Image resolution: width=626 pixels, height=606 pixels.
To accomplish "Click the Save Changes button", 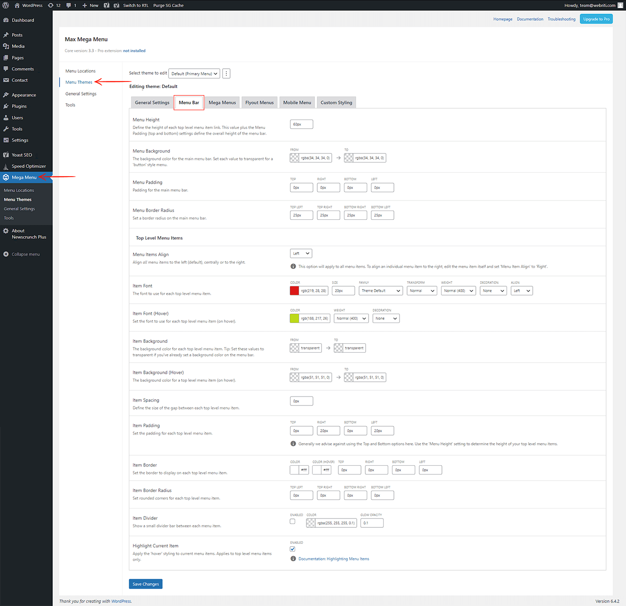I will coord(146,584).
